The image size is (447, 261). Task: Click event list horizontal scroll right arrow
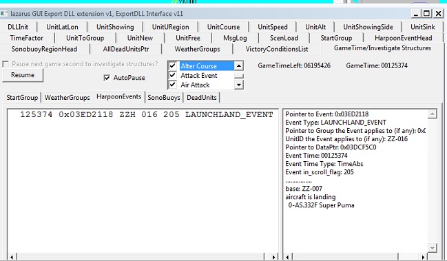273,257
